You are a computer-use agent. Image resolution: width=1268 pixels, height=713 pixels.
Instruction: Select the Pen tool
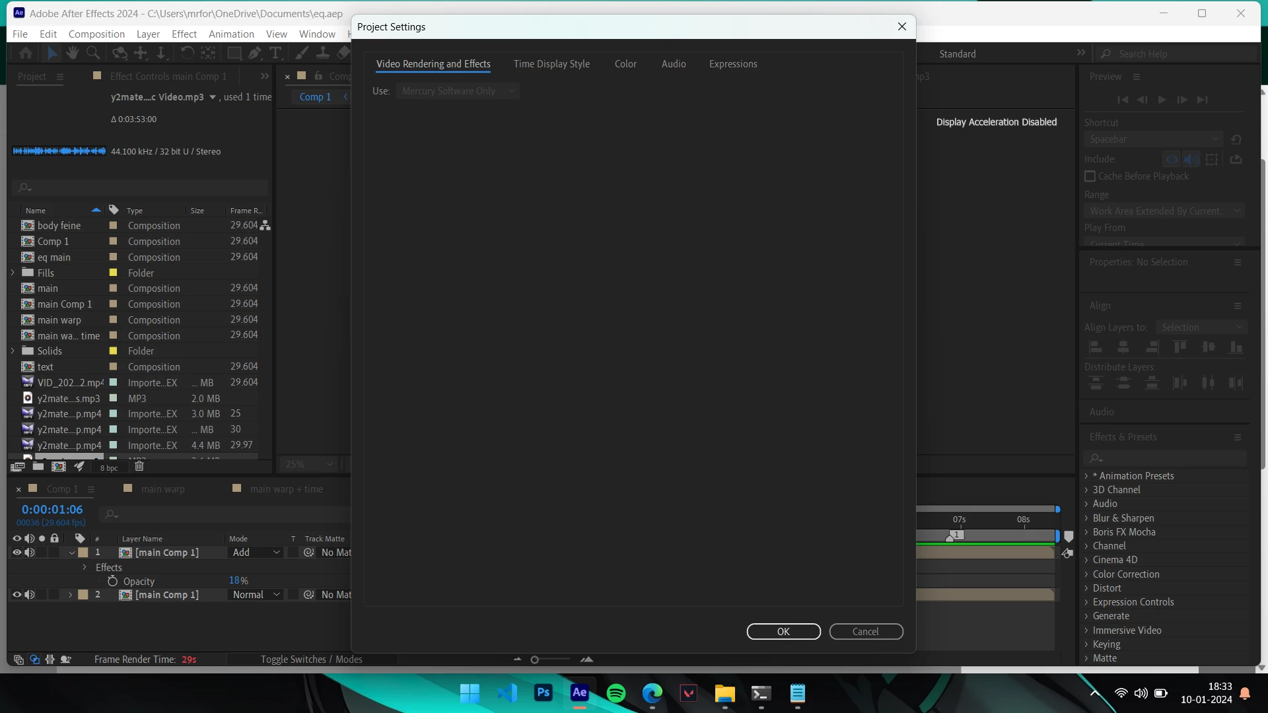(255, 53)
